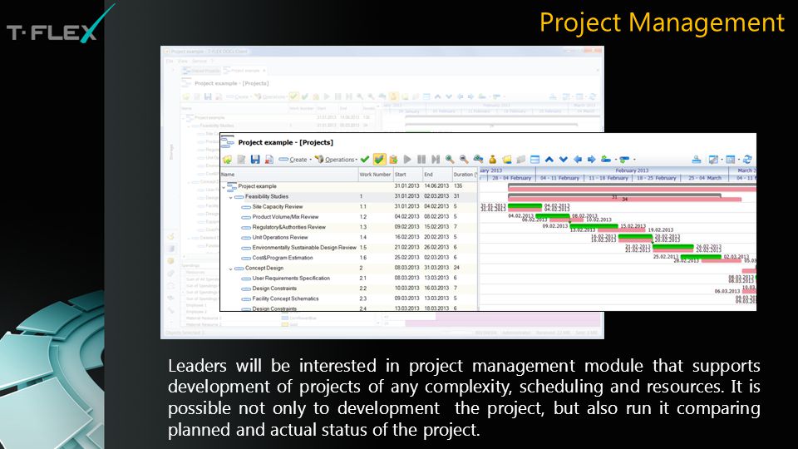Open the Create dropdown arrow

310,160
